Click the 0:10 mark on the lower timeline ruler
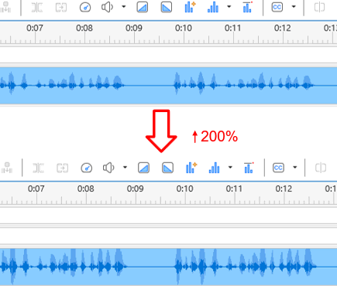Screen dimensions: 337x286 pyautogui.click(x=185, y=189)
